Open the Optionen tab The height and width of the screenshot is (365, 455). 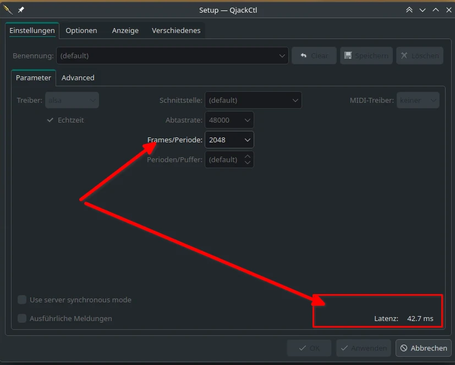[81, 30]
